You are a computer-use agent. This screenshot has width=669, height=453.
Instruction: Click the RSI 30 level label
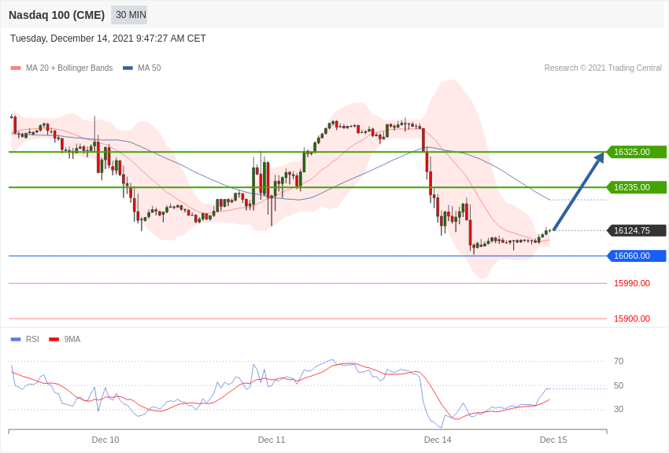coord(619,410)
